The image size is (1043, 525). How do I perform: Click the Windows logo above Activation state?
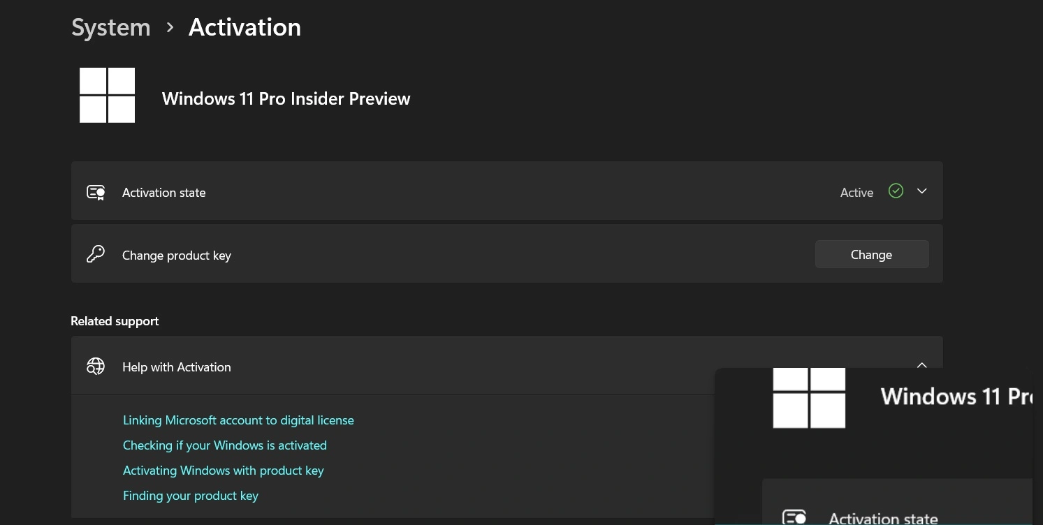[x=108, y=95]
